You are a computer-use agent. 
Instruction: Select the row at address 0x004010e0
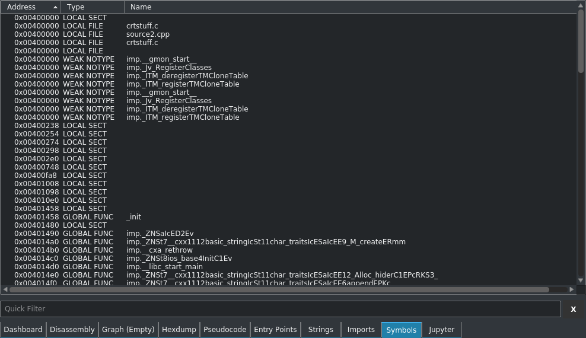(x=288, y=200)
